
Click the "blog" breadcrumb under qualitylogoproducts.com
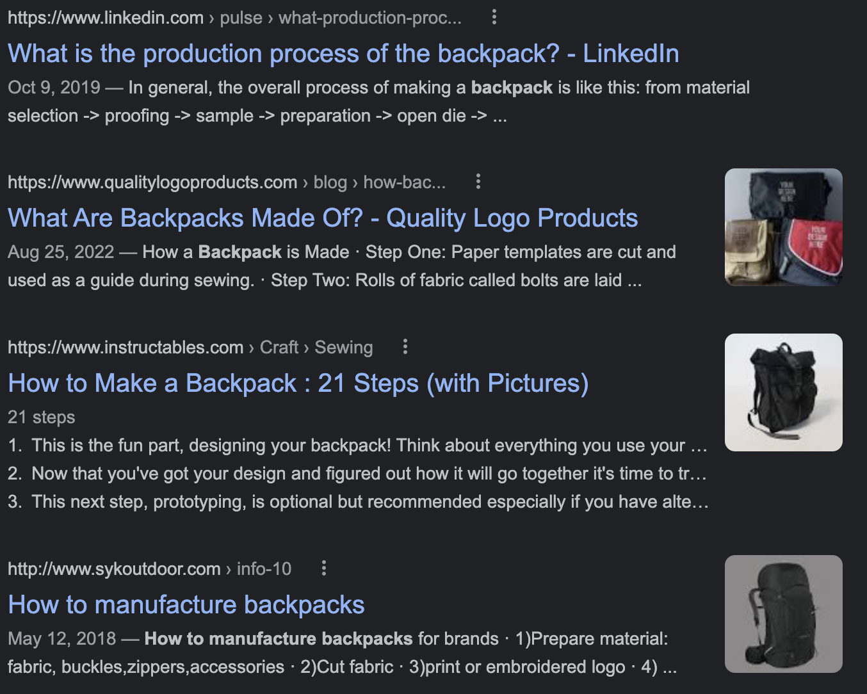(332, 182)
